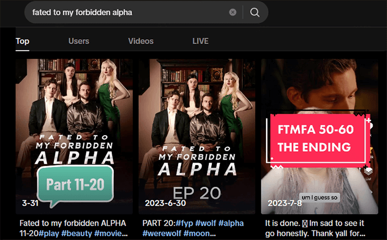Click the #werewolf hashtag link
Viewport: 387px width, 240px height.
(161, 233)
